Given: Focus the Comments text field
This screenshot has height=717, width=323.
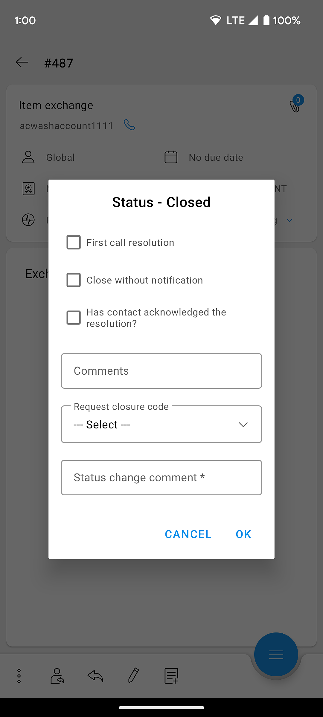Looking at the screenshot, I should pyautogui.click(x=161, y=371).
